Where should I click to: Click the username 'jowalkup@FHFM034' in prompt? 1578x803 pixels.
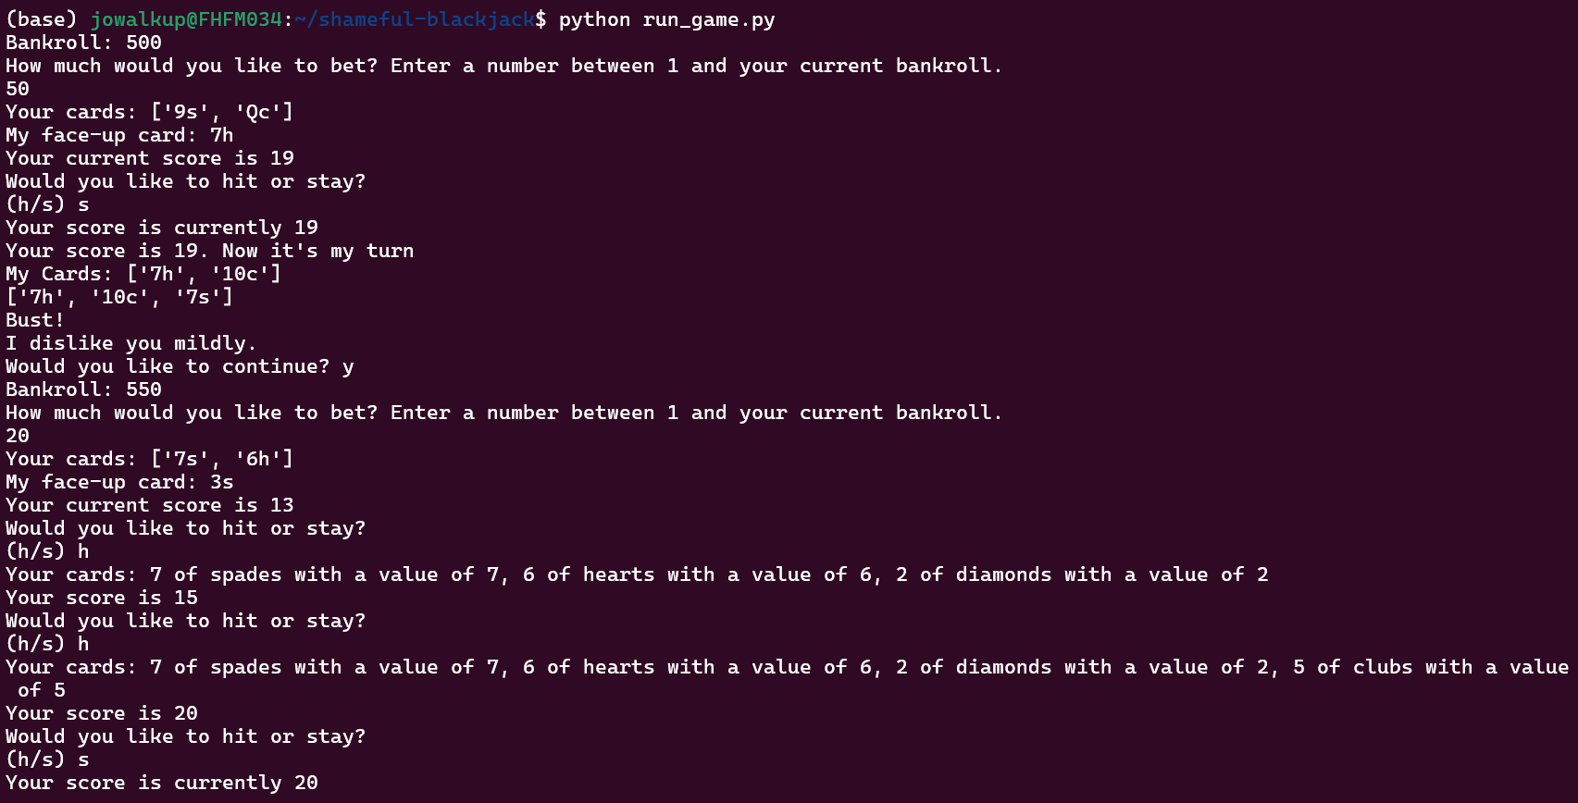point(186,19)
